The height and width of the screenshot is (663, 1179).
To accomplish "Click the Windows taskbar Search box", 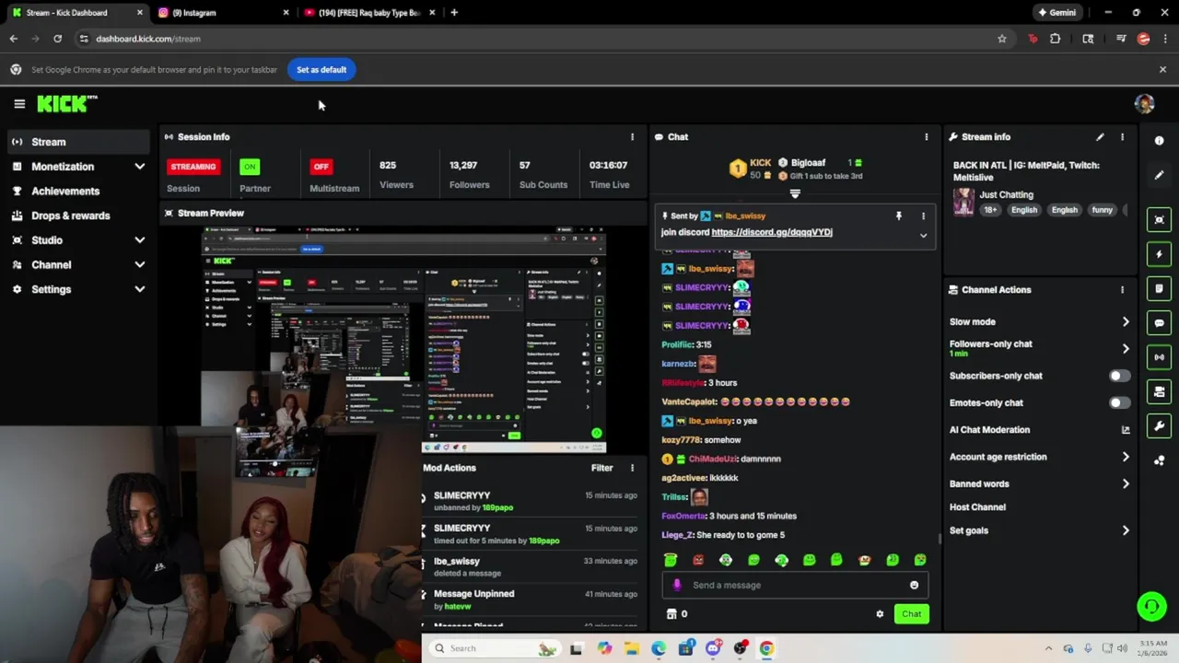I will click(496, 648).
